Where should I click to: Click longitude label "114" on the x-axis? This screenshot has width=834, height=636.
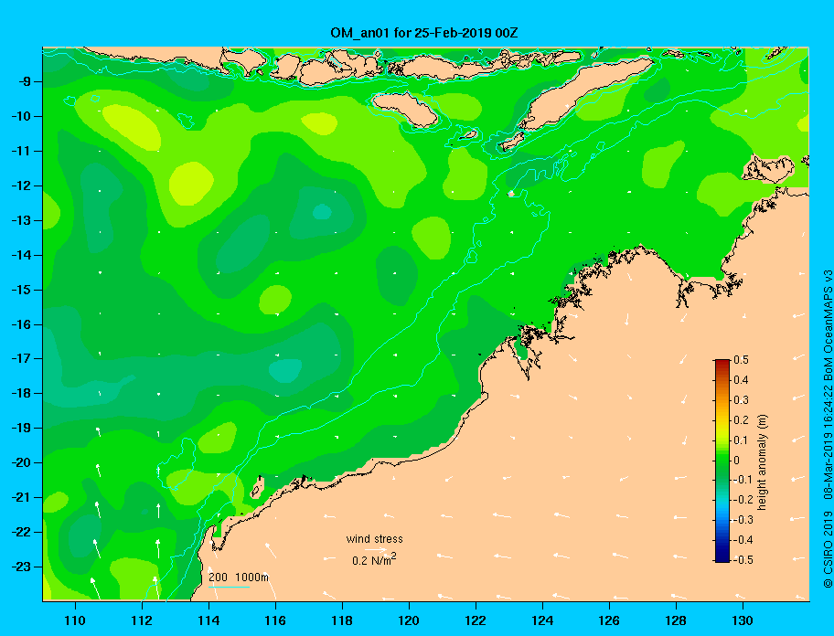coord(208,620)
